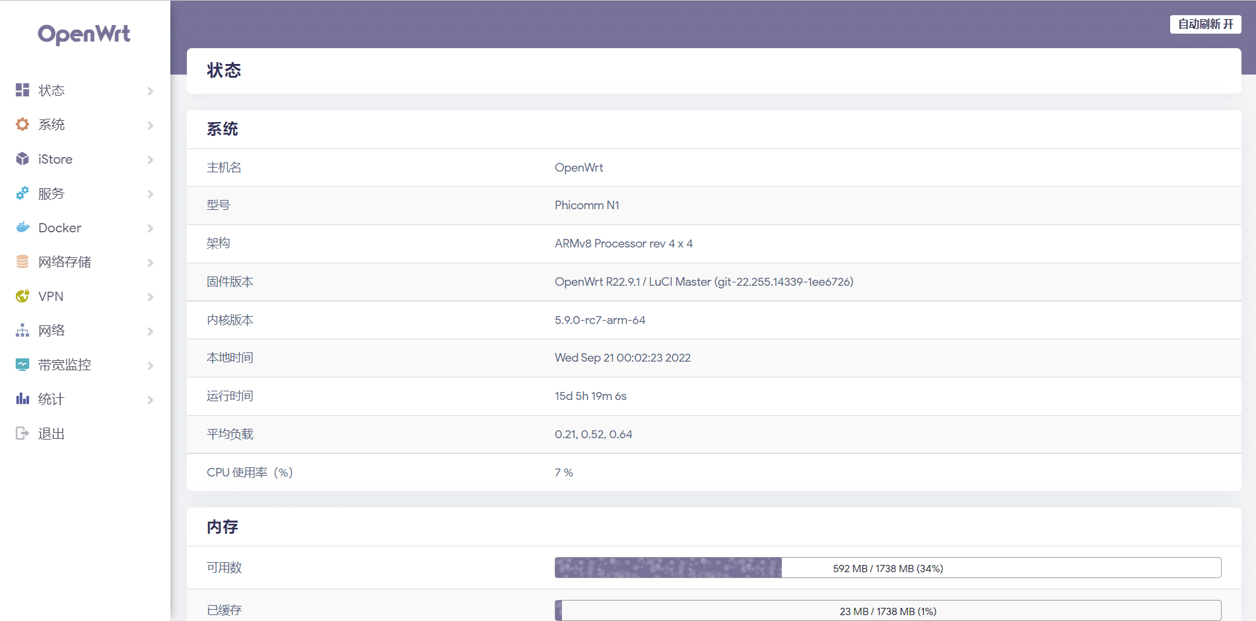Viewport: 1256px width, 621px height.
Task: Click the 可用数 memory usage bar
Action: (x=888, y=568)
